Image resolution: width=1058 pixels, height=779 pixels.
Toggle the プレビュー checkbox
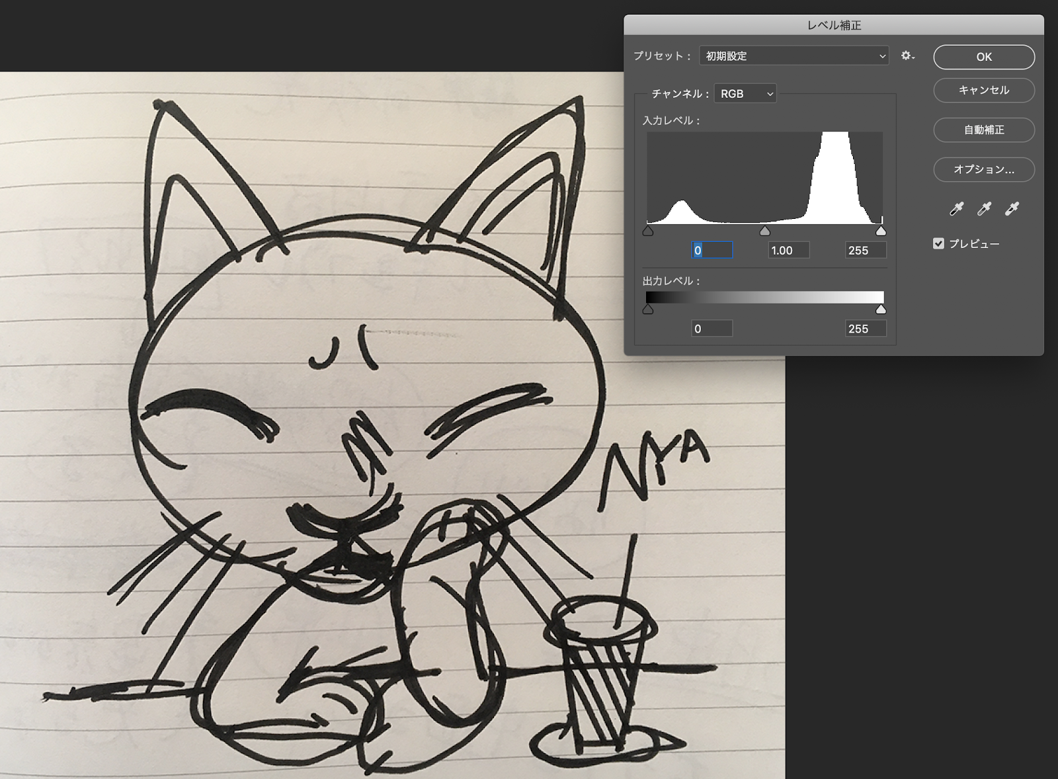[x=938, y=243]
